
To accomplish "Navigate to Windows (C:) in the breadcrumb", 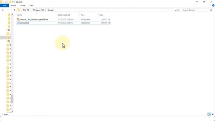I will pyautogui.click(x=38, y=10).
